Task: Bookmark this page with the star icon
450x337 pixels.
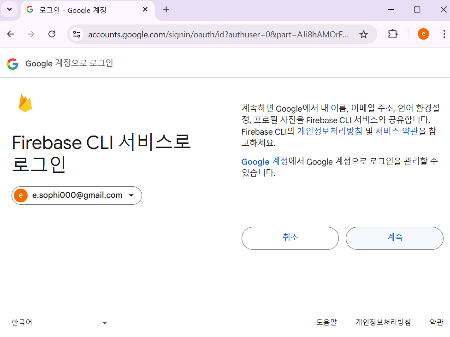Action: pyautogui.click(x=364, y=35)
